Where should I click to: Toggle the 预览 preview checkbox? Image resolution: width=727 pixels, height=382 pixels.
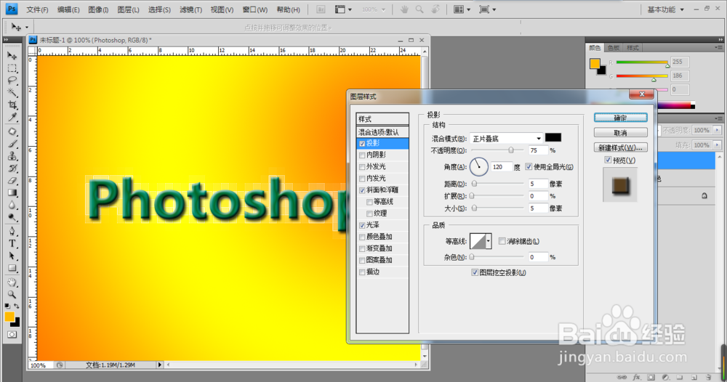click(608, 160)
